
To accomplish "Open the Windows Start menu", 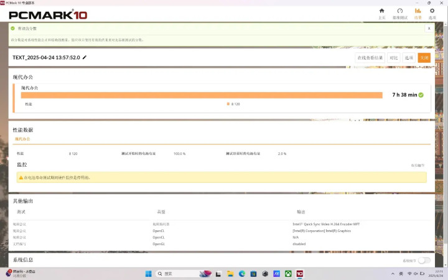I will [x=149, y=274].
